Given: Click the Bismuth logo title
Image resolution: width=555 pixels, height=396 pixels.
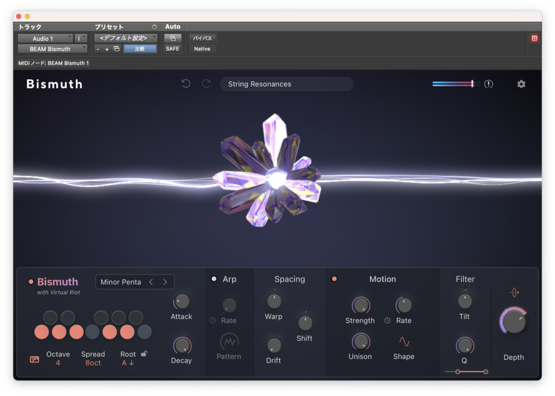Looking at the screenshot, I should coord(55,84).
